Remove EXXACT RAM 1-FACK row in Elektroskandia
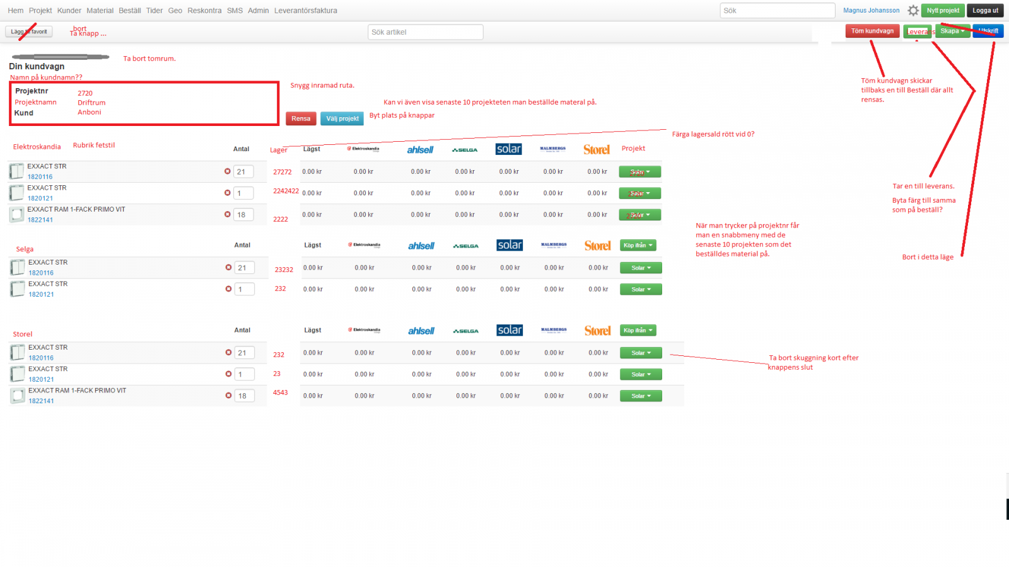1009x567 pixels. click(228, 214)
